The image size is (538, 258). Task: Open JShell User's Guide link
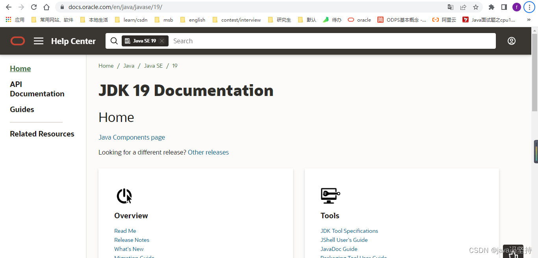pos(344,240)
